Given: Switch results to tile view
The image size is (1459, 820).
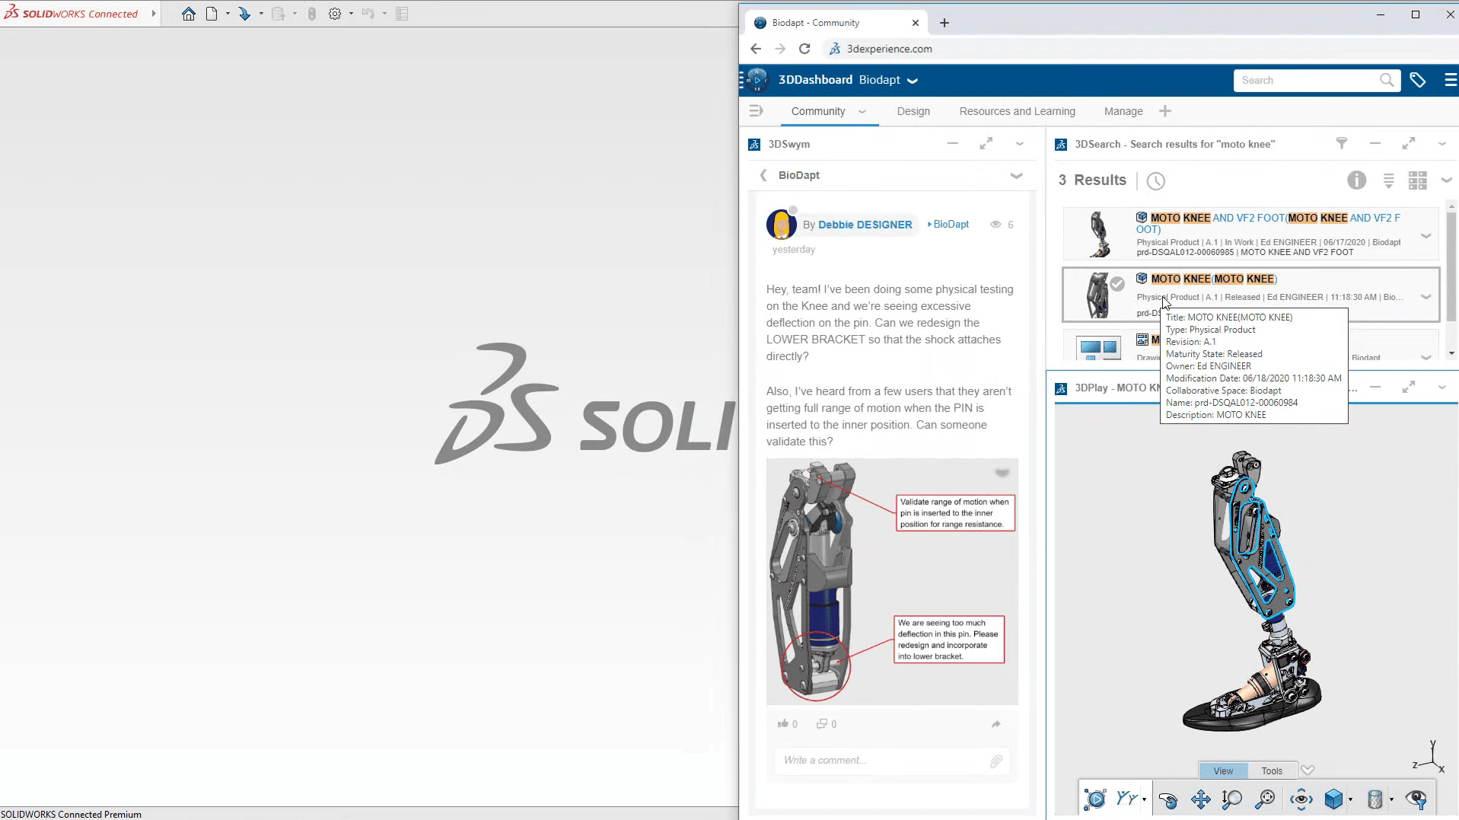Looking at the screenshot, I should point(1418,180).
